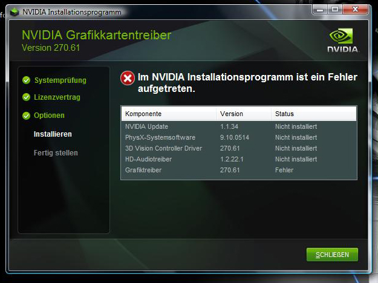Click version 1.2.22.1 of HD-Audiotreiber
The width and height of the screenshot is (378, 283).
pyautogui.click(x=232, y=159)
